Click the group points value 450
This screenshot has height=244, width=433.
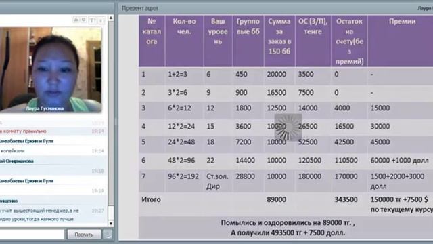click(242, 74)
